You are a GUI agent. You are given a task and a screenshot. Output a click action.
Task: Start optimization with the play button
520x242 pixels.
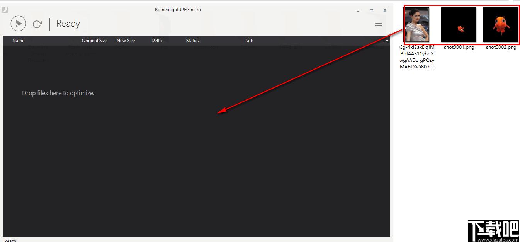pyautogui.click(x=19, y=24)
